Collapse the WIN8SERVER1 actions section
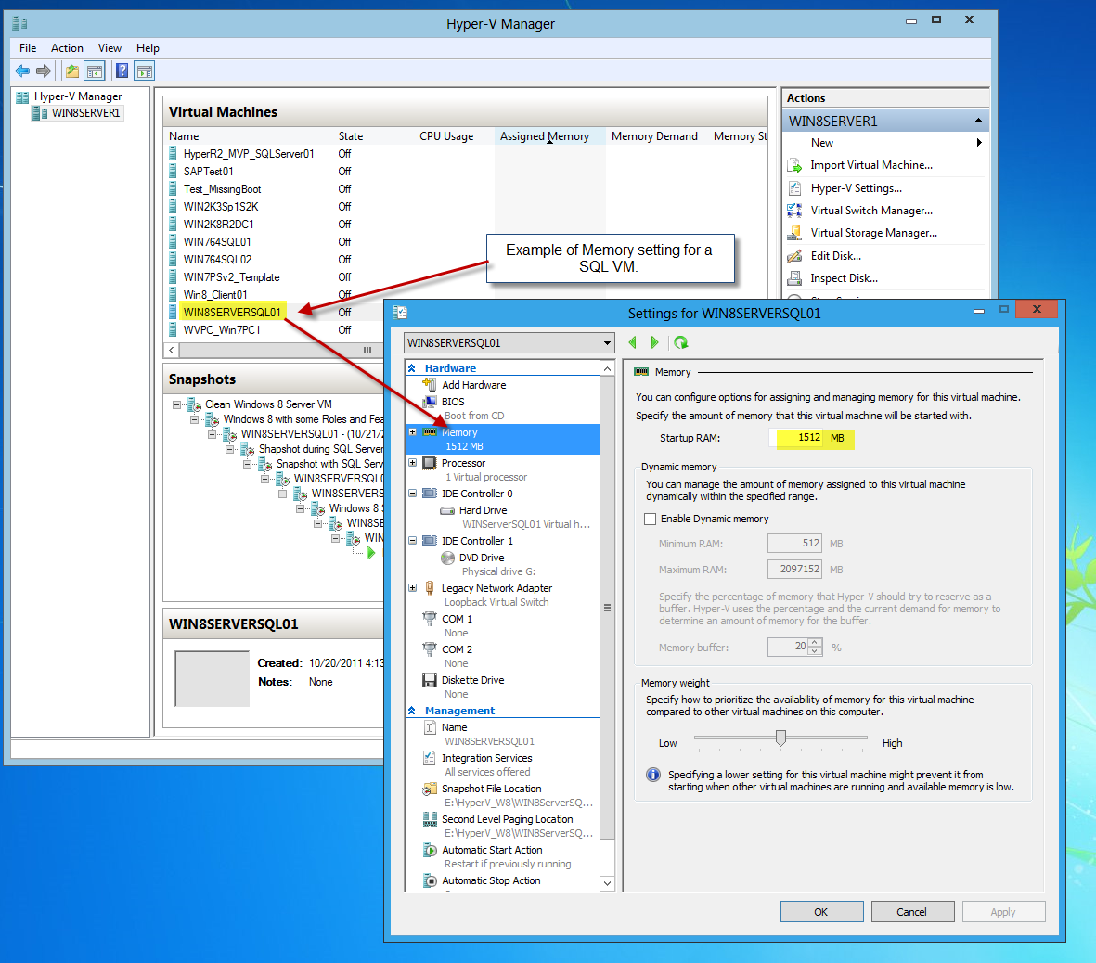Viewport: 1096px width, 963px height. click(978, 121)
